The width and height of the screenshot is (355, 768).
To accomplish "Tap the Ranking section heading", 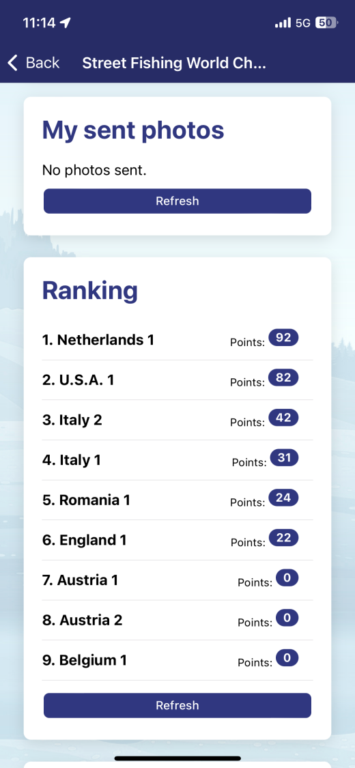I will pos(90,290).
